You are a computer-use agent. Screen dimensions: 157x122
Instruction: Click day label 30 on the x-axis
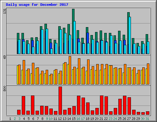coord(143,119)
